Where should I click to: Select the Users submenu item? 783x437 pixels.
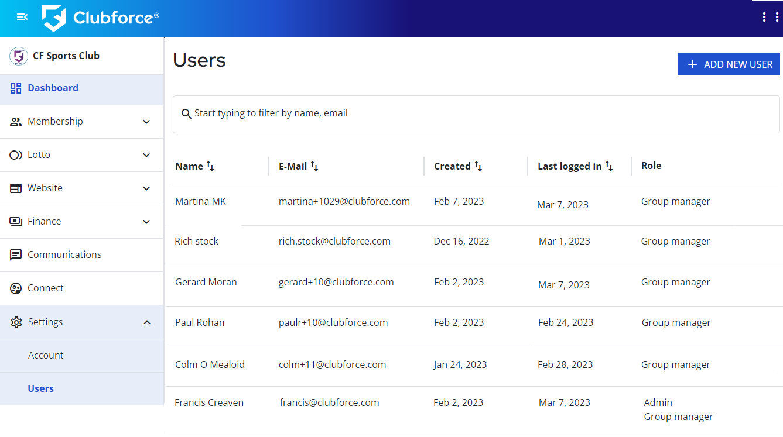81,389
